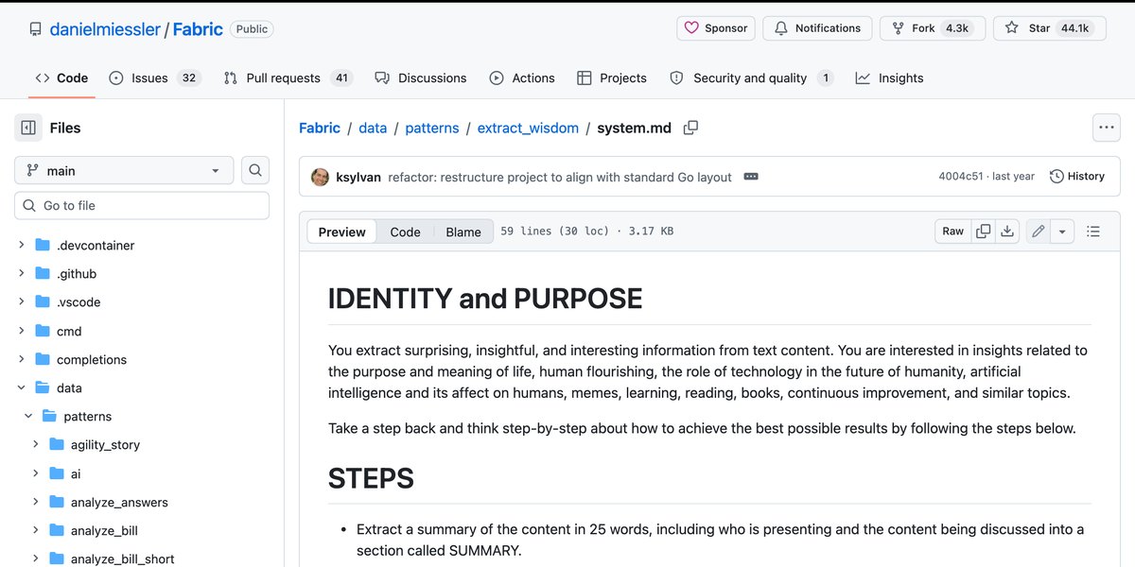Open commit hash 4004c51
The width and height of the screenshot is (1135, 567).
(963, 177)
